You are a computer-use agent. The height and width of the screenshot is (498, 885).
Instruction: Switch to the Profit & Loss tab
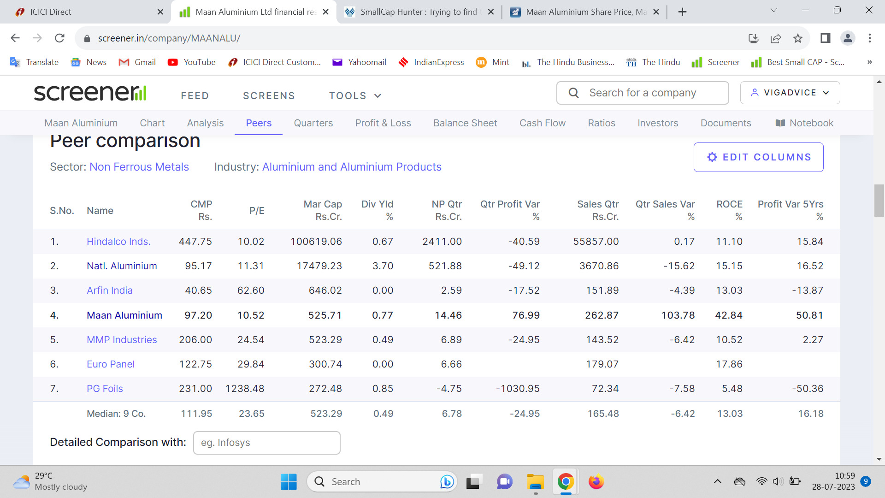point(383,123)
